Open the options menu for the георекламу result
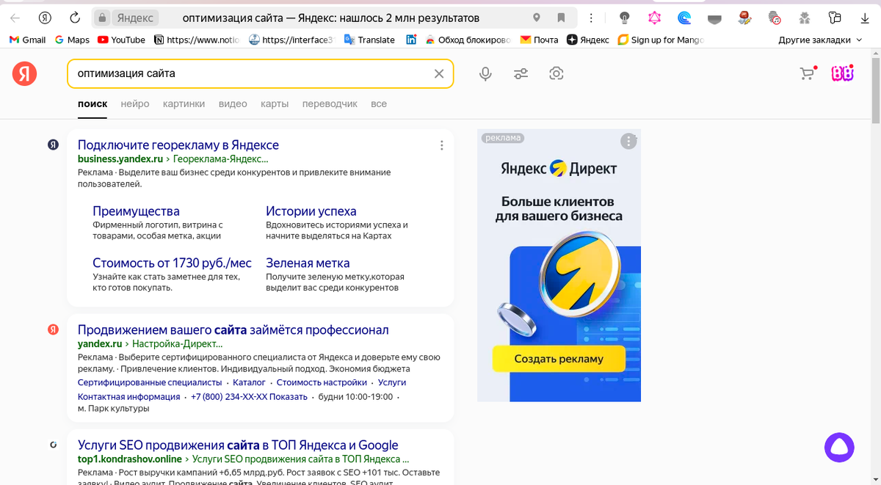The image size is (881, 485). click(441, 145)
